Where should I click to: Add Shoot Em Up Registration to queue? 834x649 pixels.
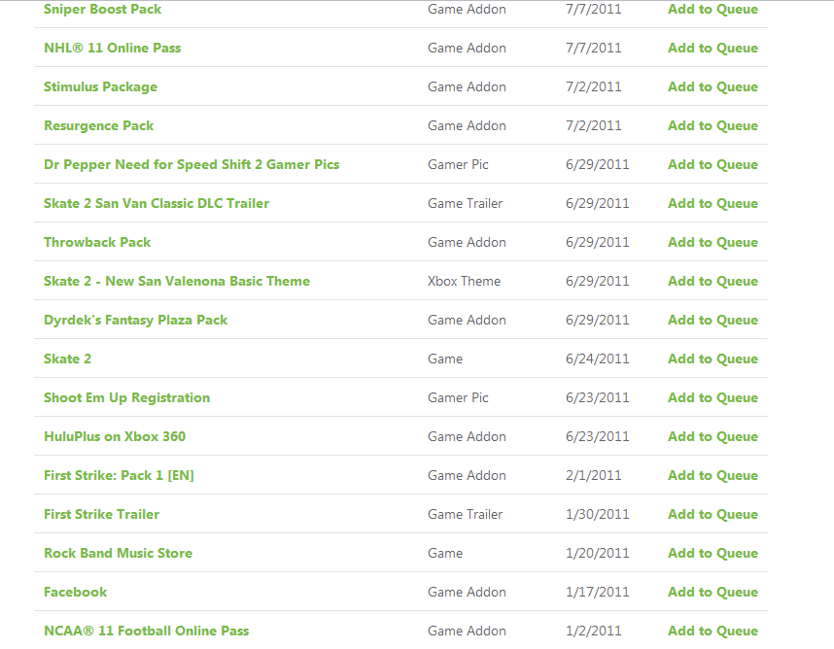point(712,397)
